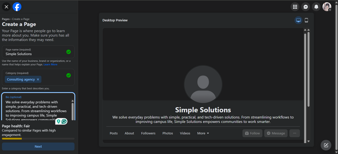Open the apps grid menu
This screenshot has width=338, height=154.
pyautogui.click(x=295, y=7)
